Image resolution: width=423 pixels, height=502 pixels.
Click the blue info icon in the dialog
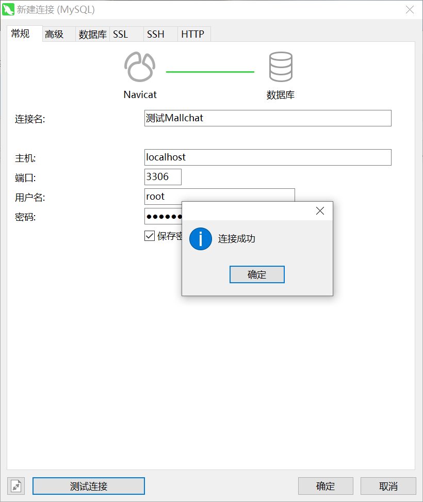tap(201, 239)
